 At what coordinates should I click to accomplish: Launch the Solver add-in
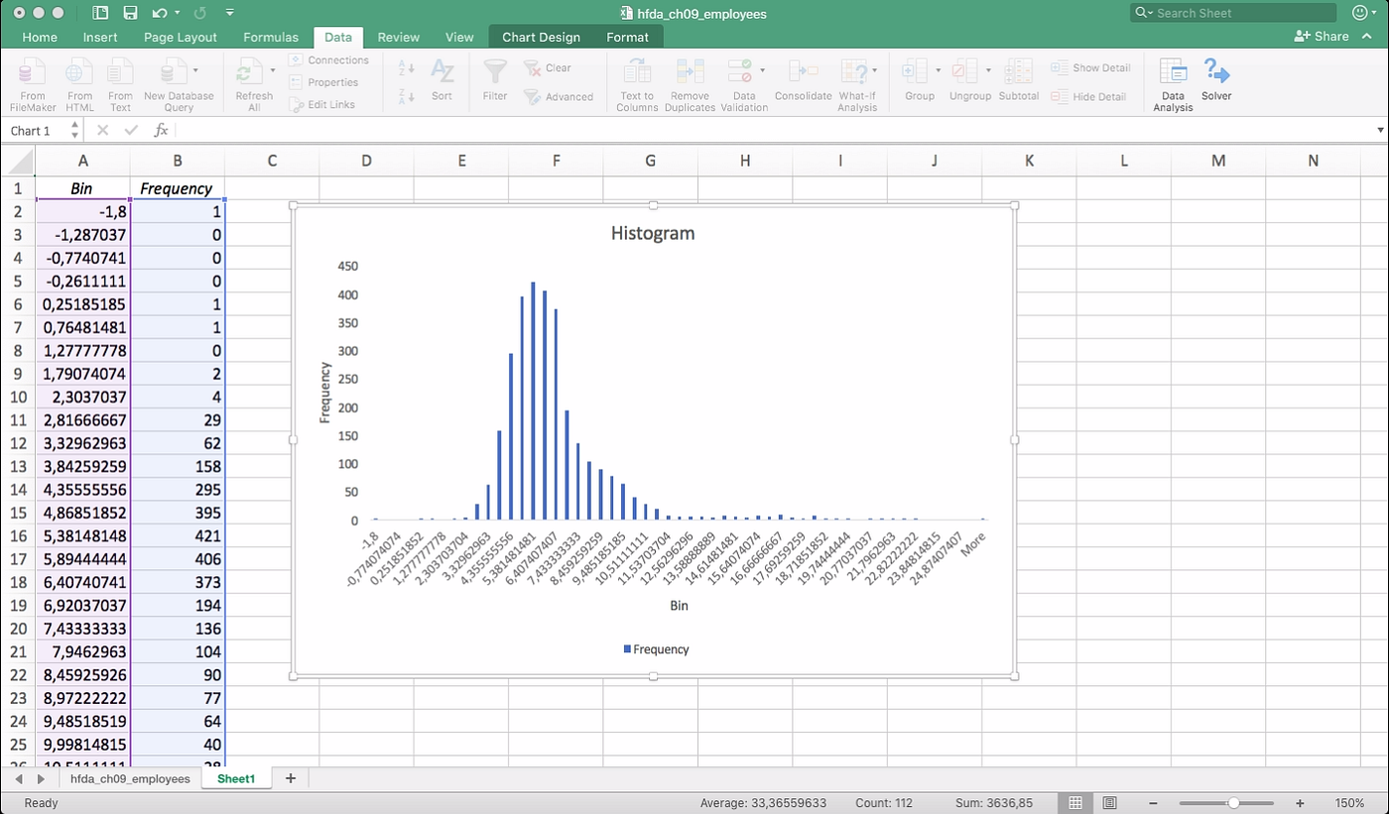click(1216, 79)
